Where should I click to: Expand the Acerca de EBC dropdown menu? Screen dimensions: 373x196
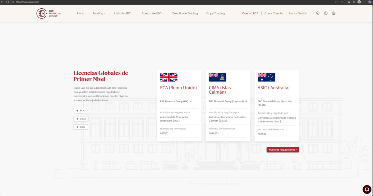point(153,13)
